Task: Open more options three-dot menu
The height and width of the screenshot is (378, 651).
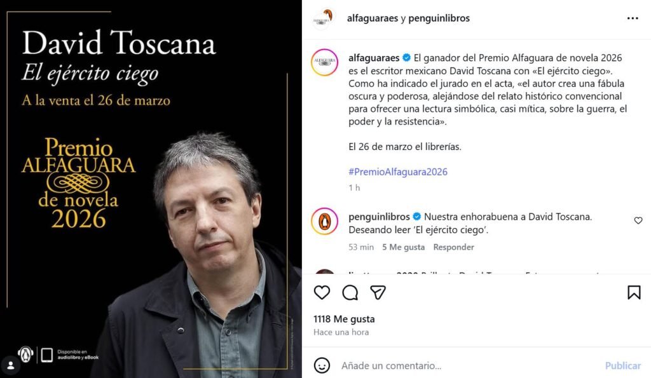Action: tap(633, 18)
